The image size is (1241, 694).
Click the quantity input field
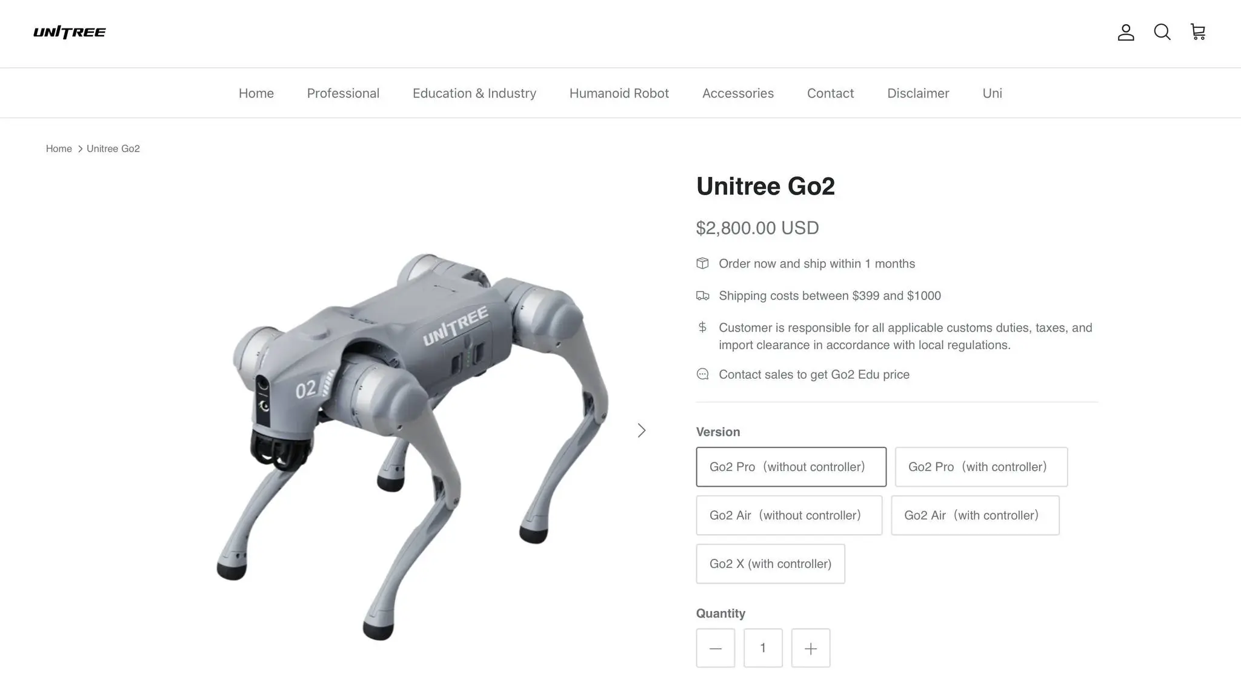click(x=763, y=648)
